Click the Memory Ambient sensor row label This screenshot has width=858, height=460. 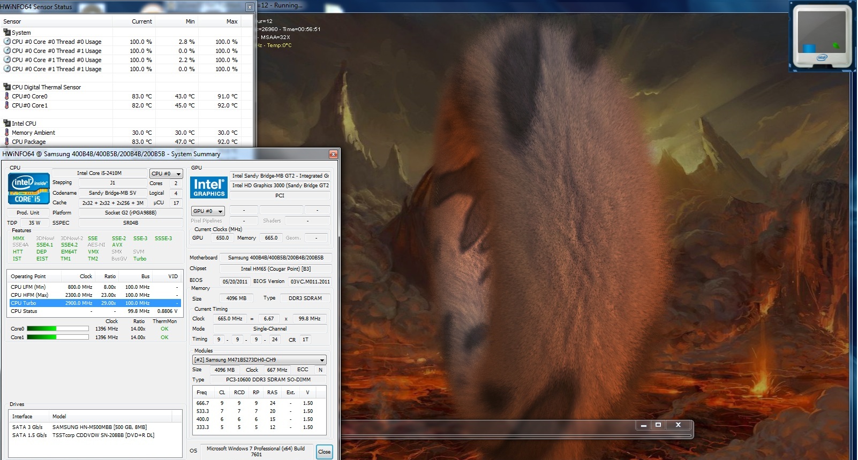pos(33,133)
